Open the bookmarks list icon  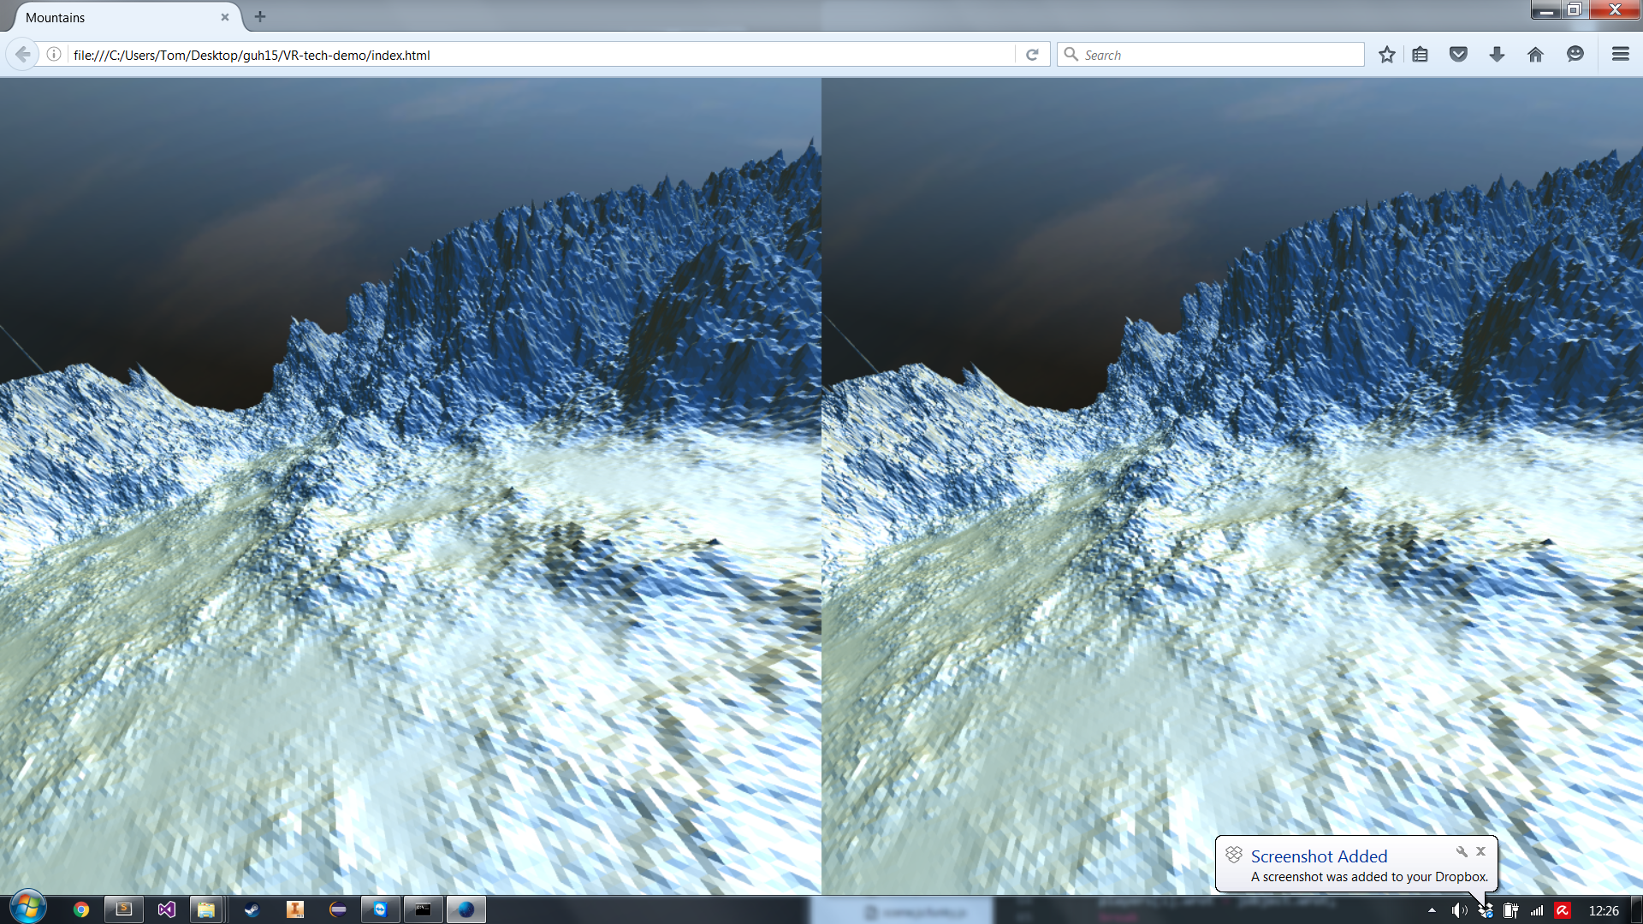coord(1421,55)
